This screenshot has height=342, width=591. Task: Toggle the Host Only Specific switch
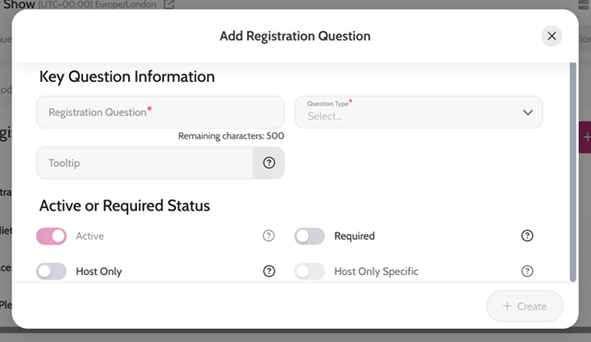310,271
